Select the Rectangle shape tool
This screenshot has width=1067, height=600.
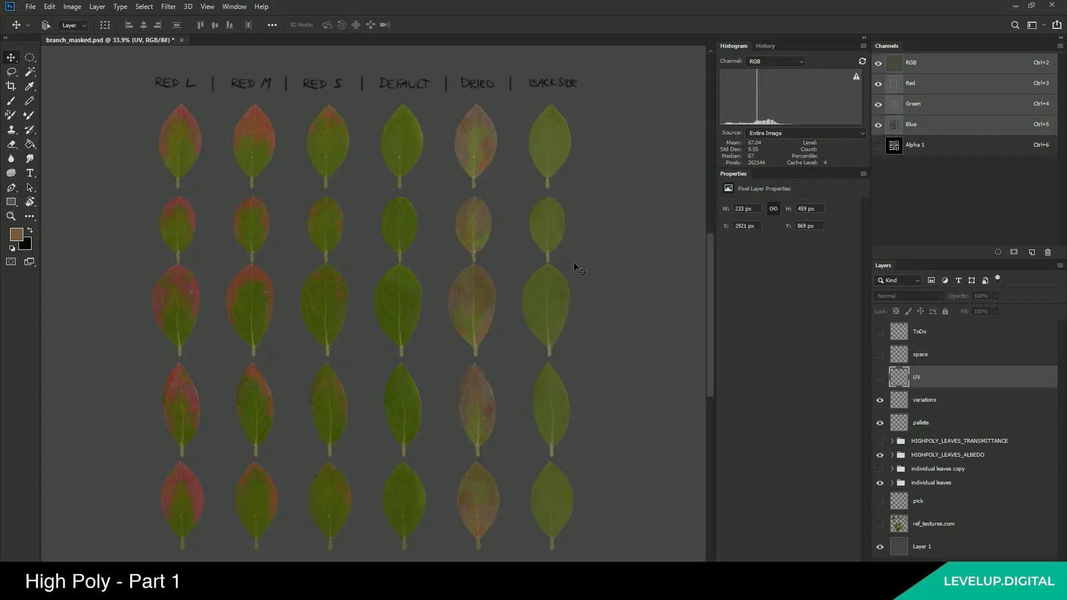pyautogui.click(x=11, y=202)
